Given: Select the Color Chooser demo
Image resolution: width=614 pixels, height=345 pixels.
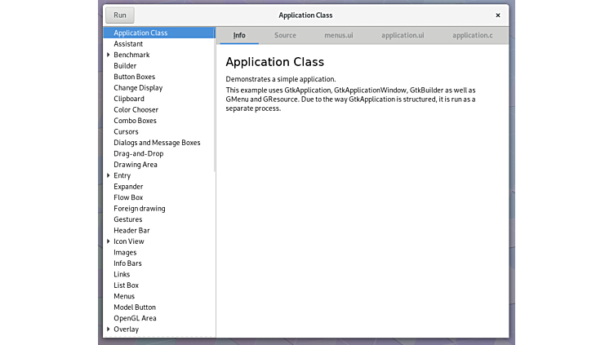Looking at the screenshot, I should pyautogui.click(x=136, y=110).
